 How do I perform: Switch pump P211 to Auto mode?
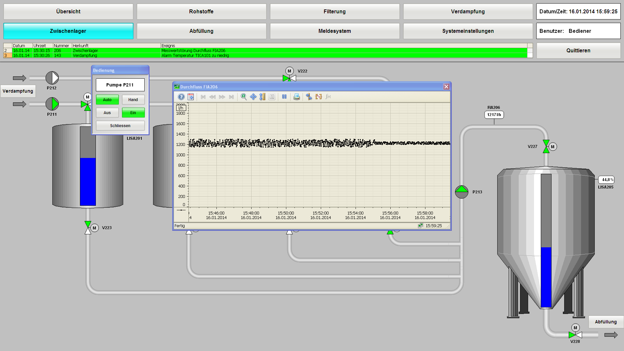tap(107, 100)
